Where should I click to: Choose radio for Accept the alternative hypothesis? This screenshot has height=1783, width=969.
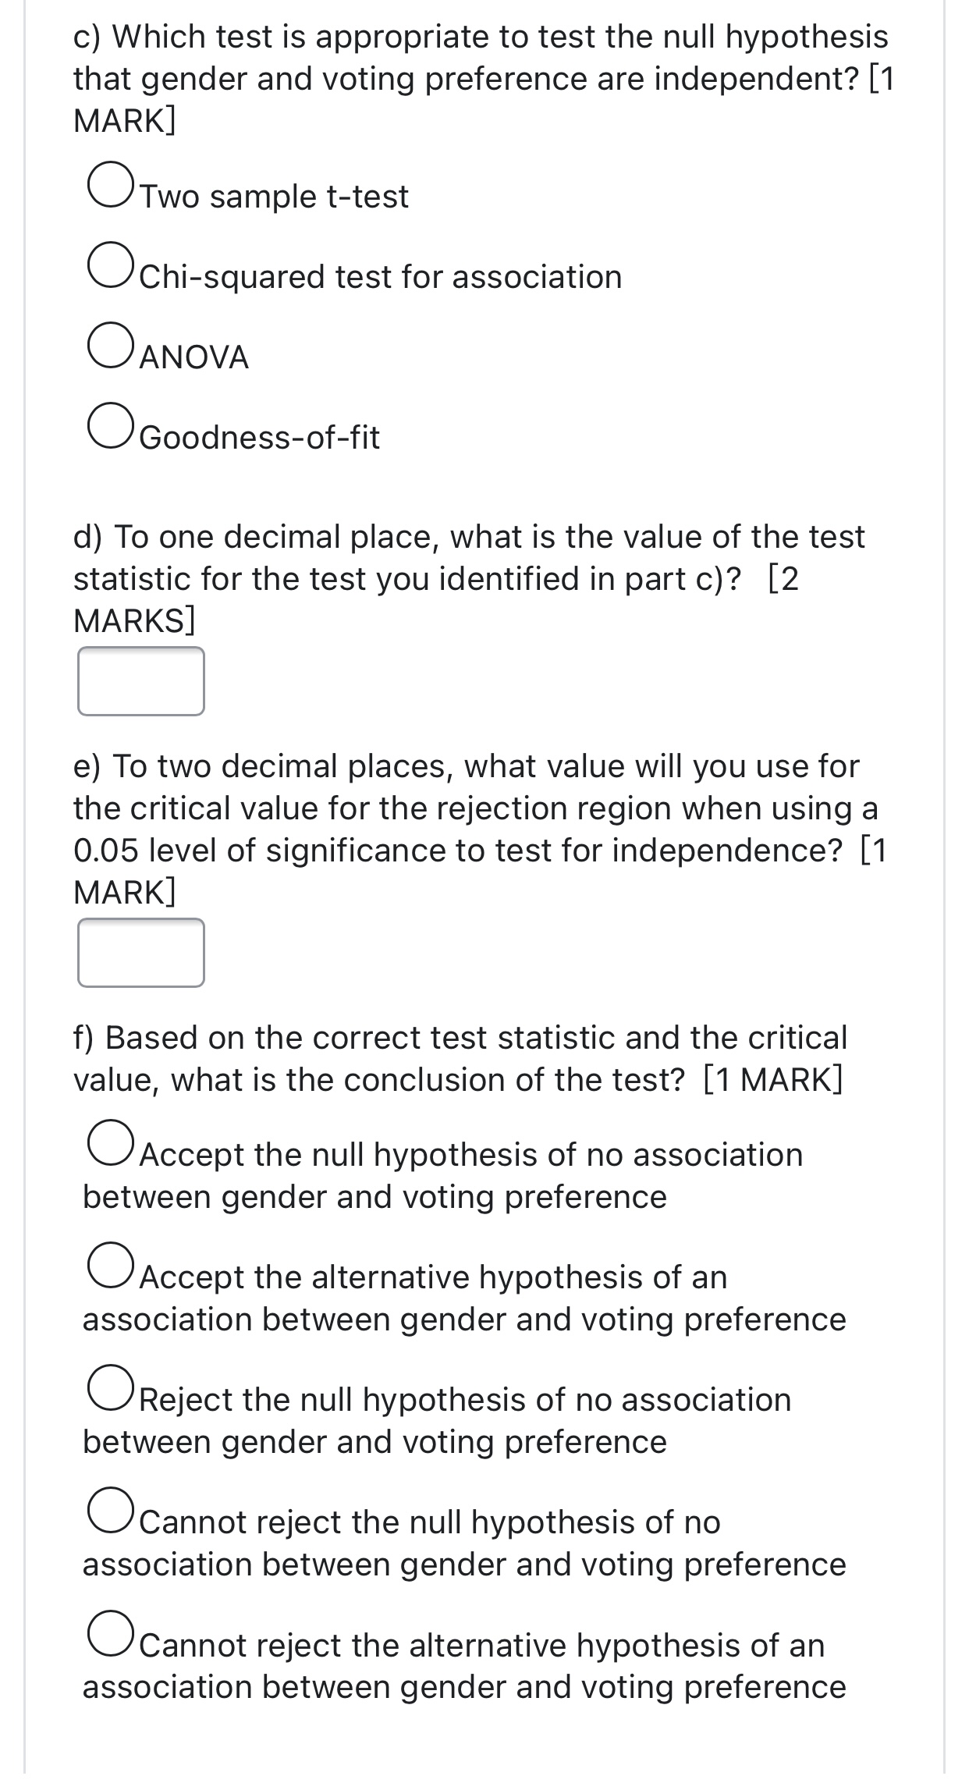click(x=110, y=1265)
